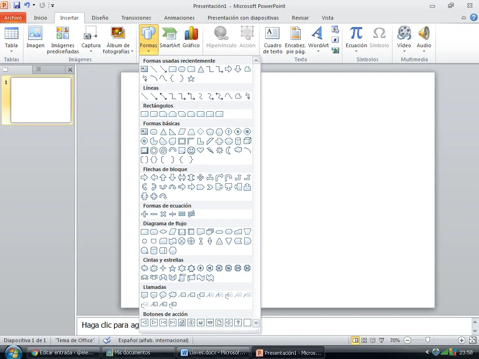Select the 32-point star shape
The width and height of the screenshot is (479, 359).
[247, 268]
